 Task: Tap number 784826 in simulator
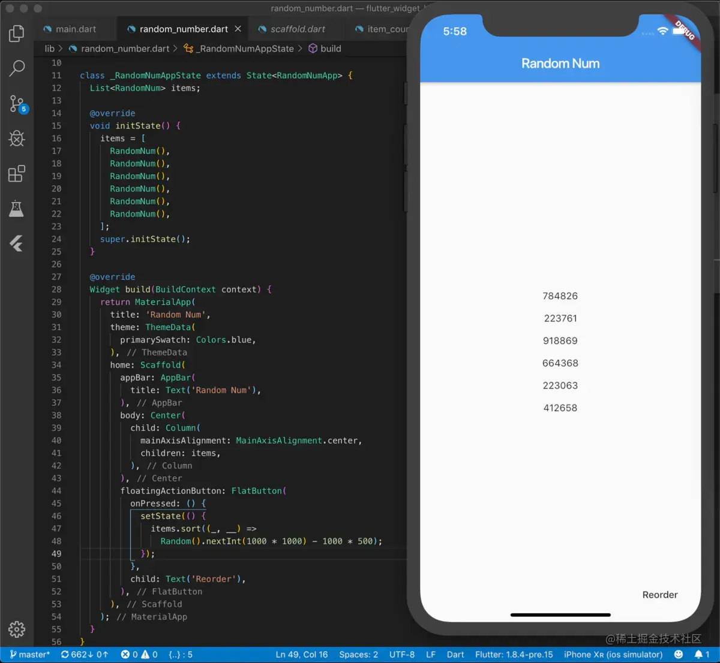point(560,296)
